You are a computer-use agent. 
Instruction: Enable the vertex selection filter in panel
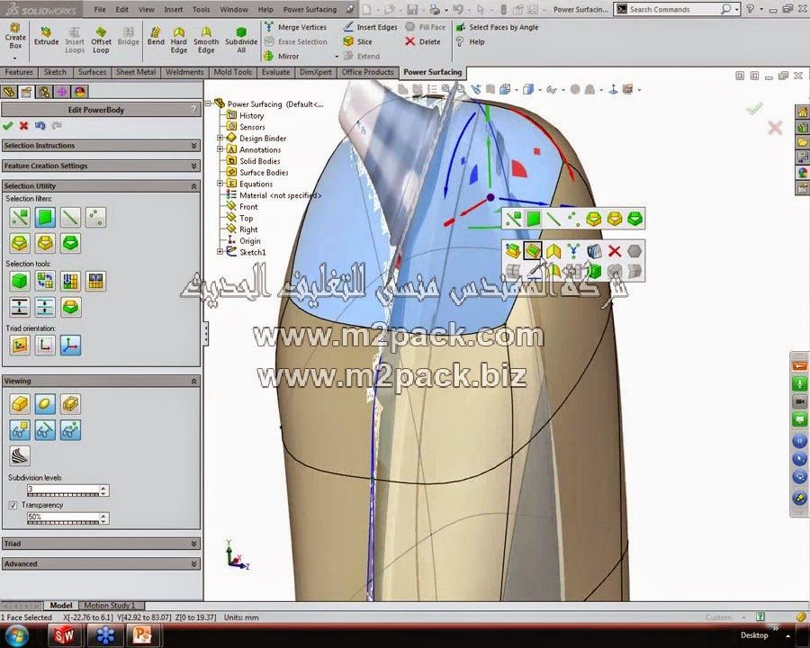click(95, 218)
